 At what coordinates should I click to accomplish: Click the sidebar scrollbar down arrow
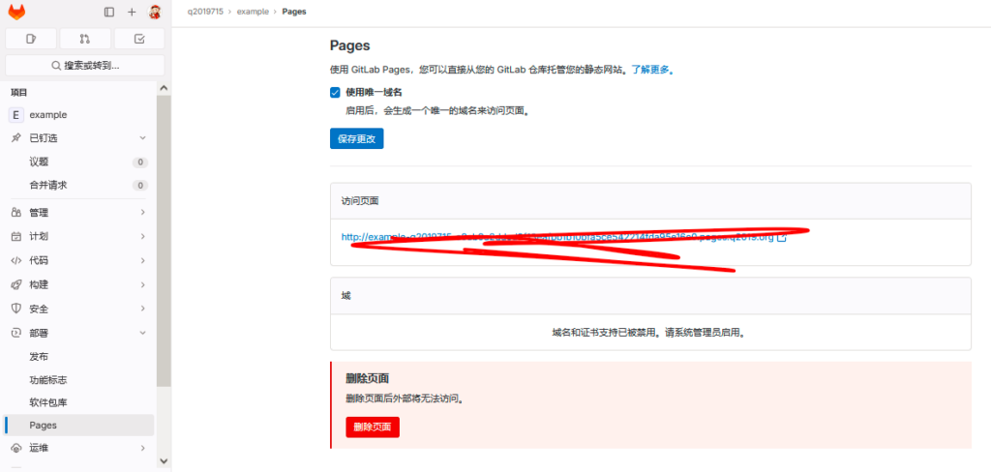(x=163, y=461)
